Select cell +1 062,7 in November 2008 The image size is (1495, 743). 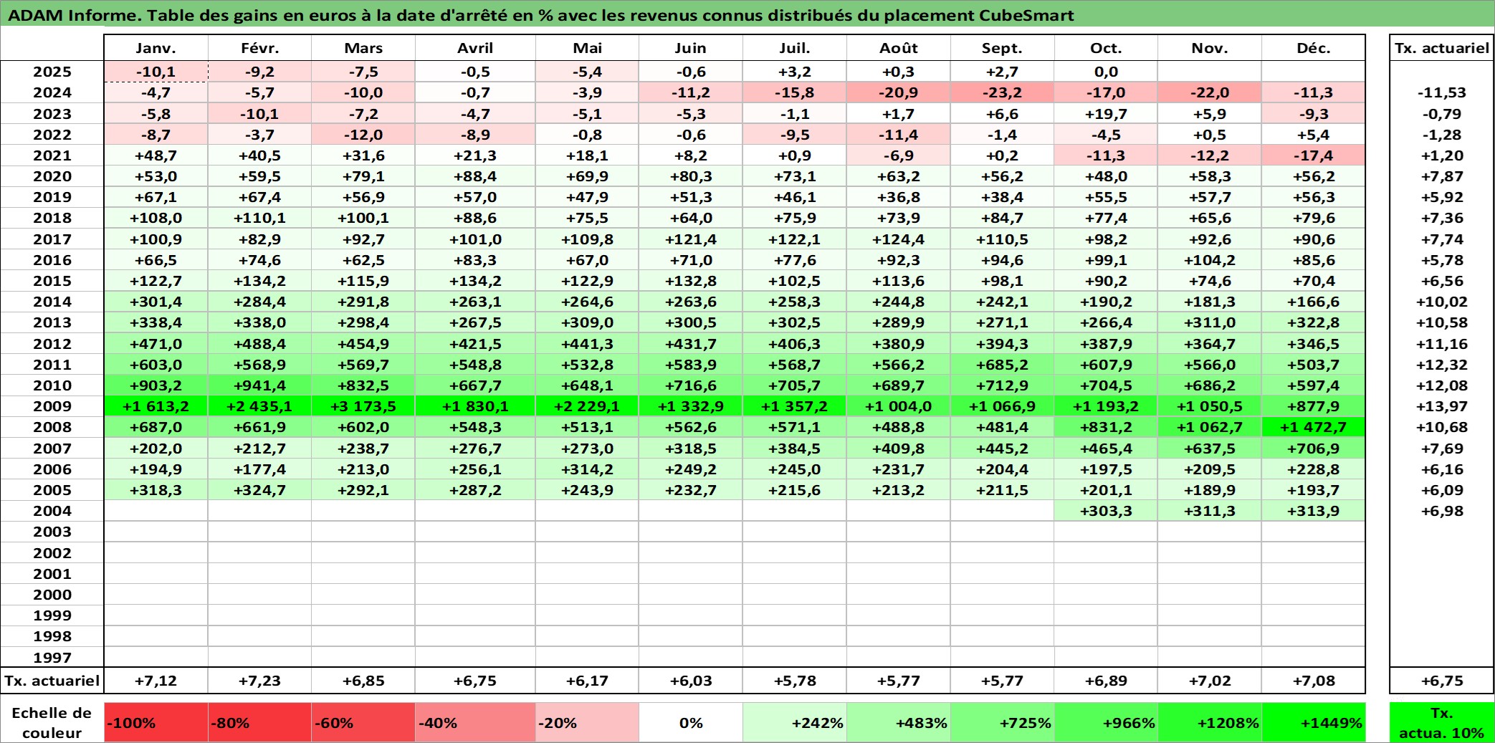(x=1210, y=427)
